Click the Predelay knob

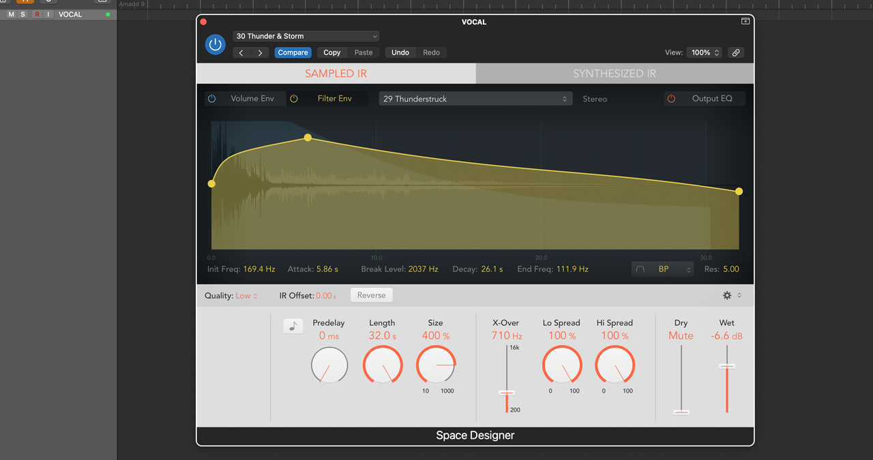click(329, 365)
